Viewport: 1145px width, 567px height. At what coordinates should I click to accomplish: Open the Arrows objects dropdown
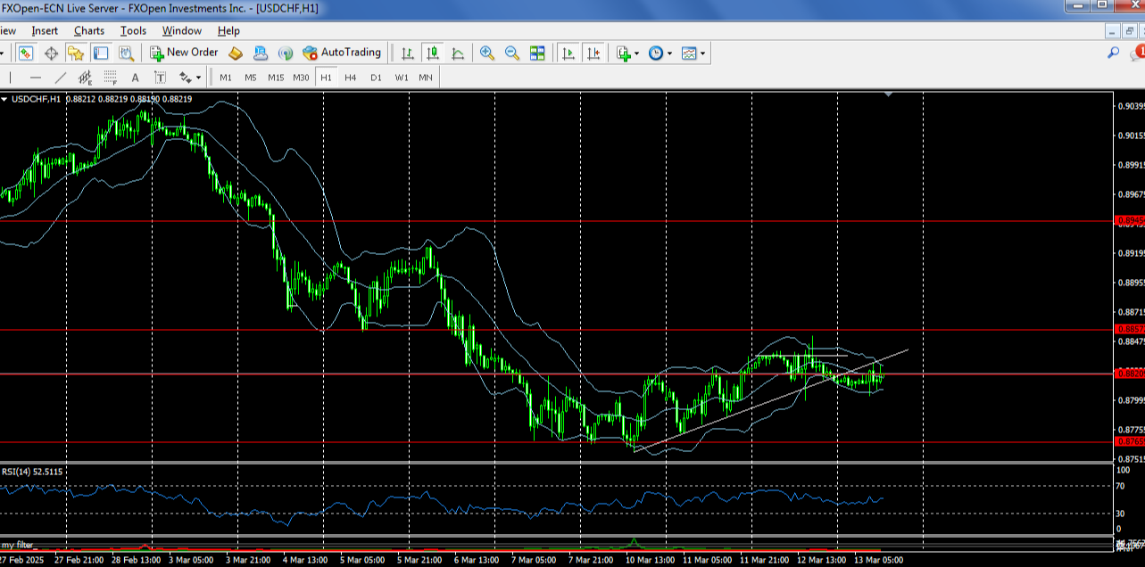coord(190,78)
